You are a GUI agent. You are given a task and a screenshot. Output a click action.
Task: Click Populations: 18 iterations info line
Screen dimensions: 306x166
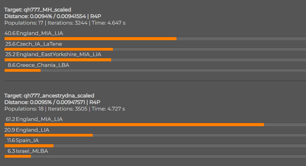tap(65, 109)
